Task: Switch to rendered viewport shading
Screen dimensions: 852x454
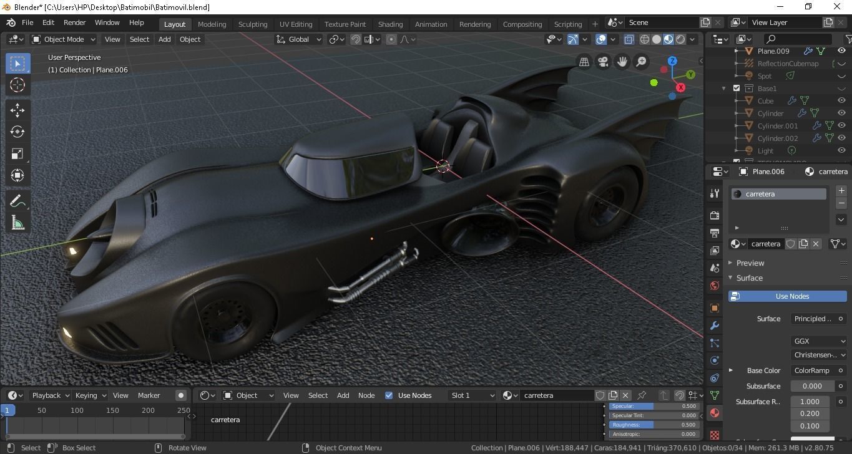Action: coord(680,39)
